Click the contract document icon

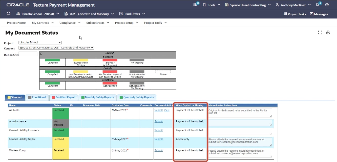(x=66, y=14)
